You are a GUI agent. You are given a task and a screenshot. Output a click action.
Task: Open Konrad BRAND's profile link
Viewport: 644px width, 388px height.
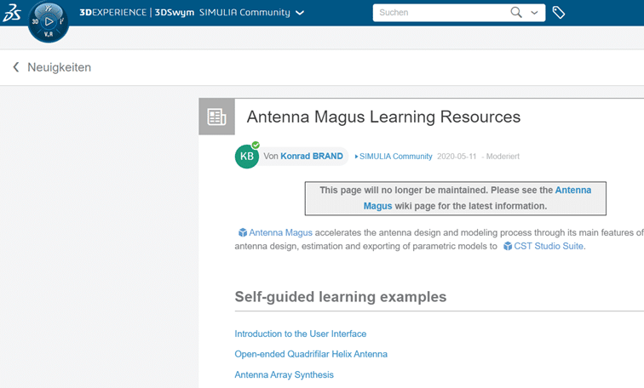tap(312, 157)
